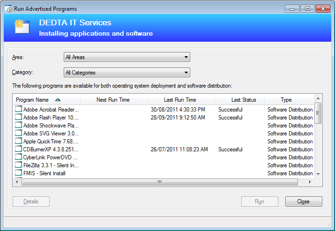The height and width of the screenshot is (231, 335).
Task: Click the DEDTA IT Services banner icon
Action: pos(22,27)
